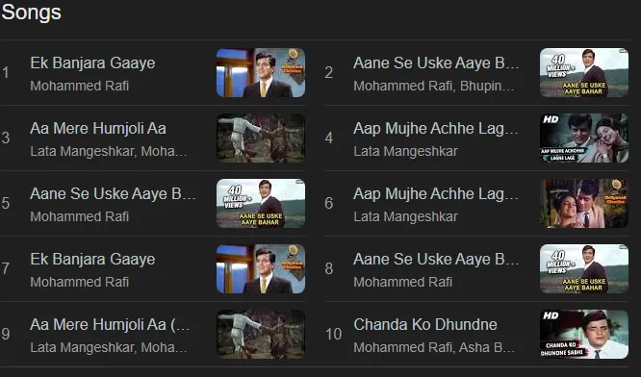The image size is (641, 377).
Task: Select song 9 title Aa Mere Humjoli Aa (…
Action: [x=110, y=325]
